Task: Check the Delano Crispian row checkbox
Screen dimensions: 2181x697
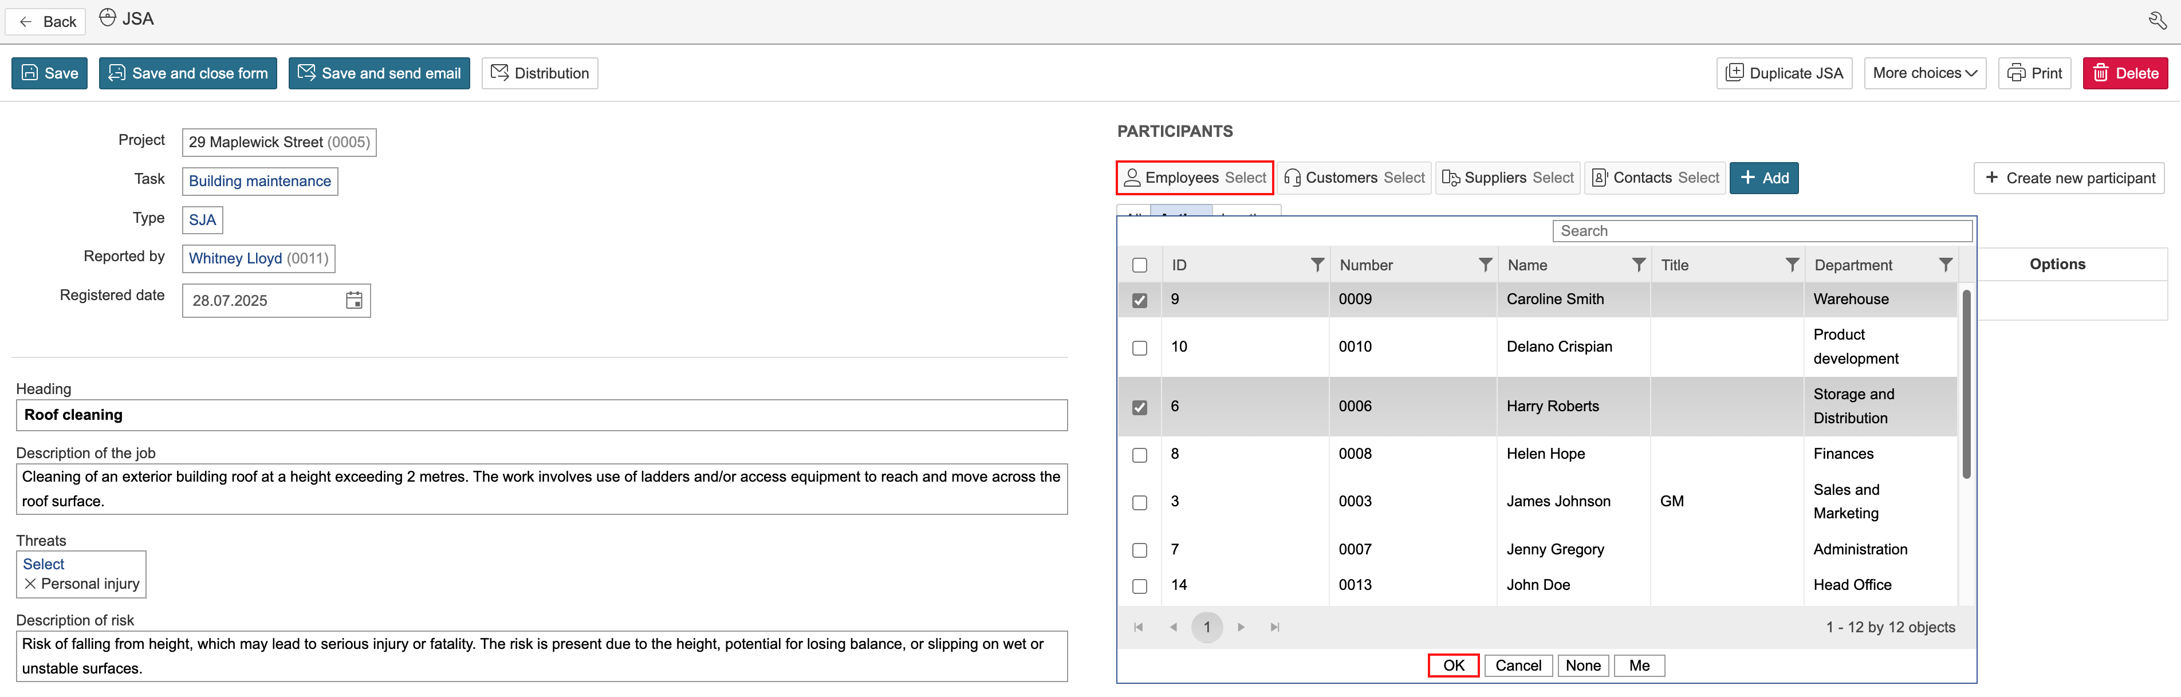Action: (1140, 348)
